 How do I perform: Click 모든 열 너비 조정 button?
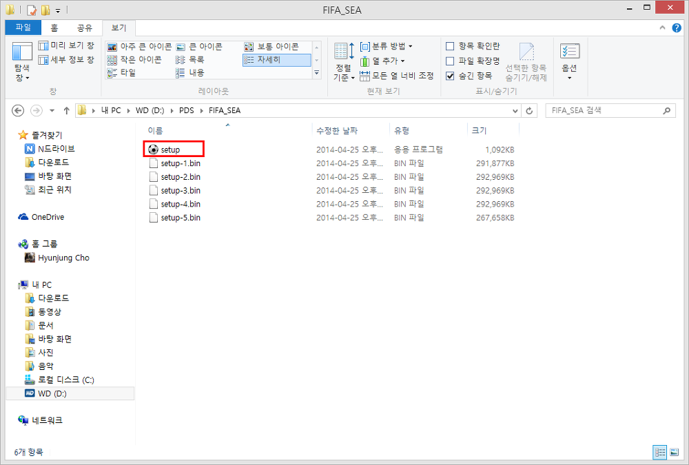[397, 76]
